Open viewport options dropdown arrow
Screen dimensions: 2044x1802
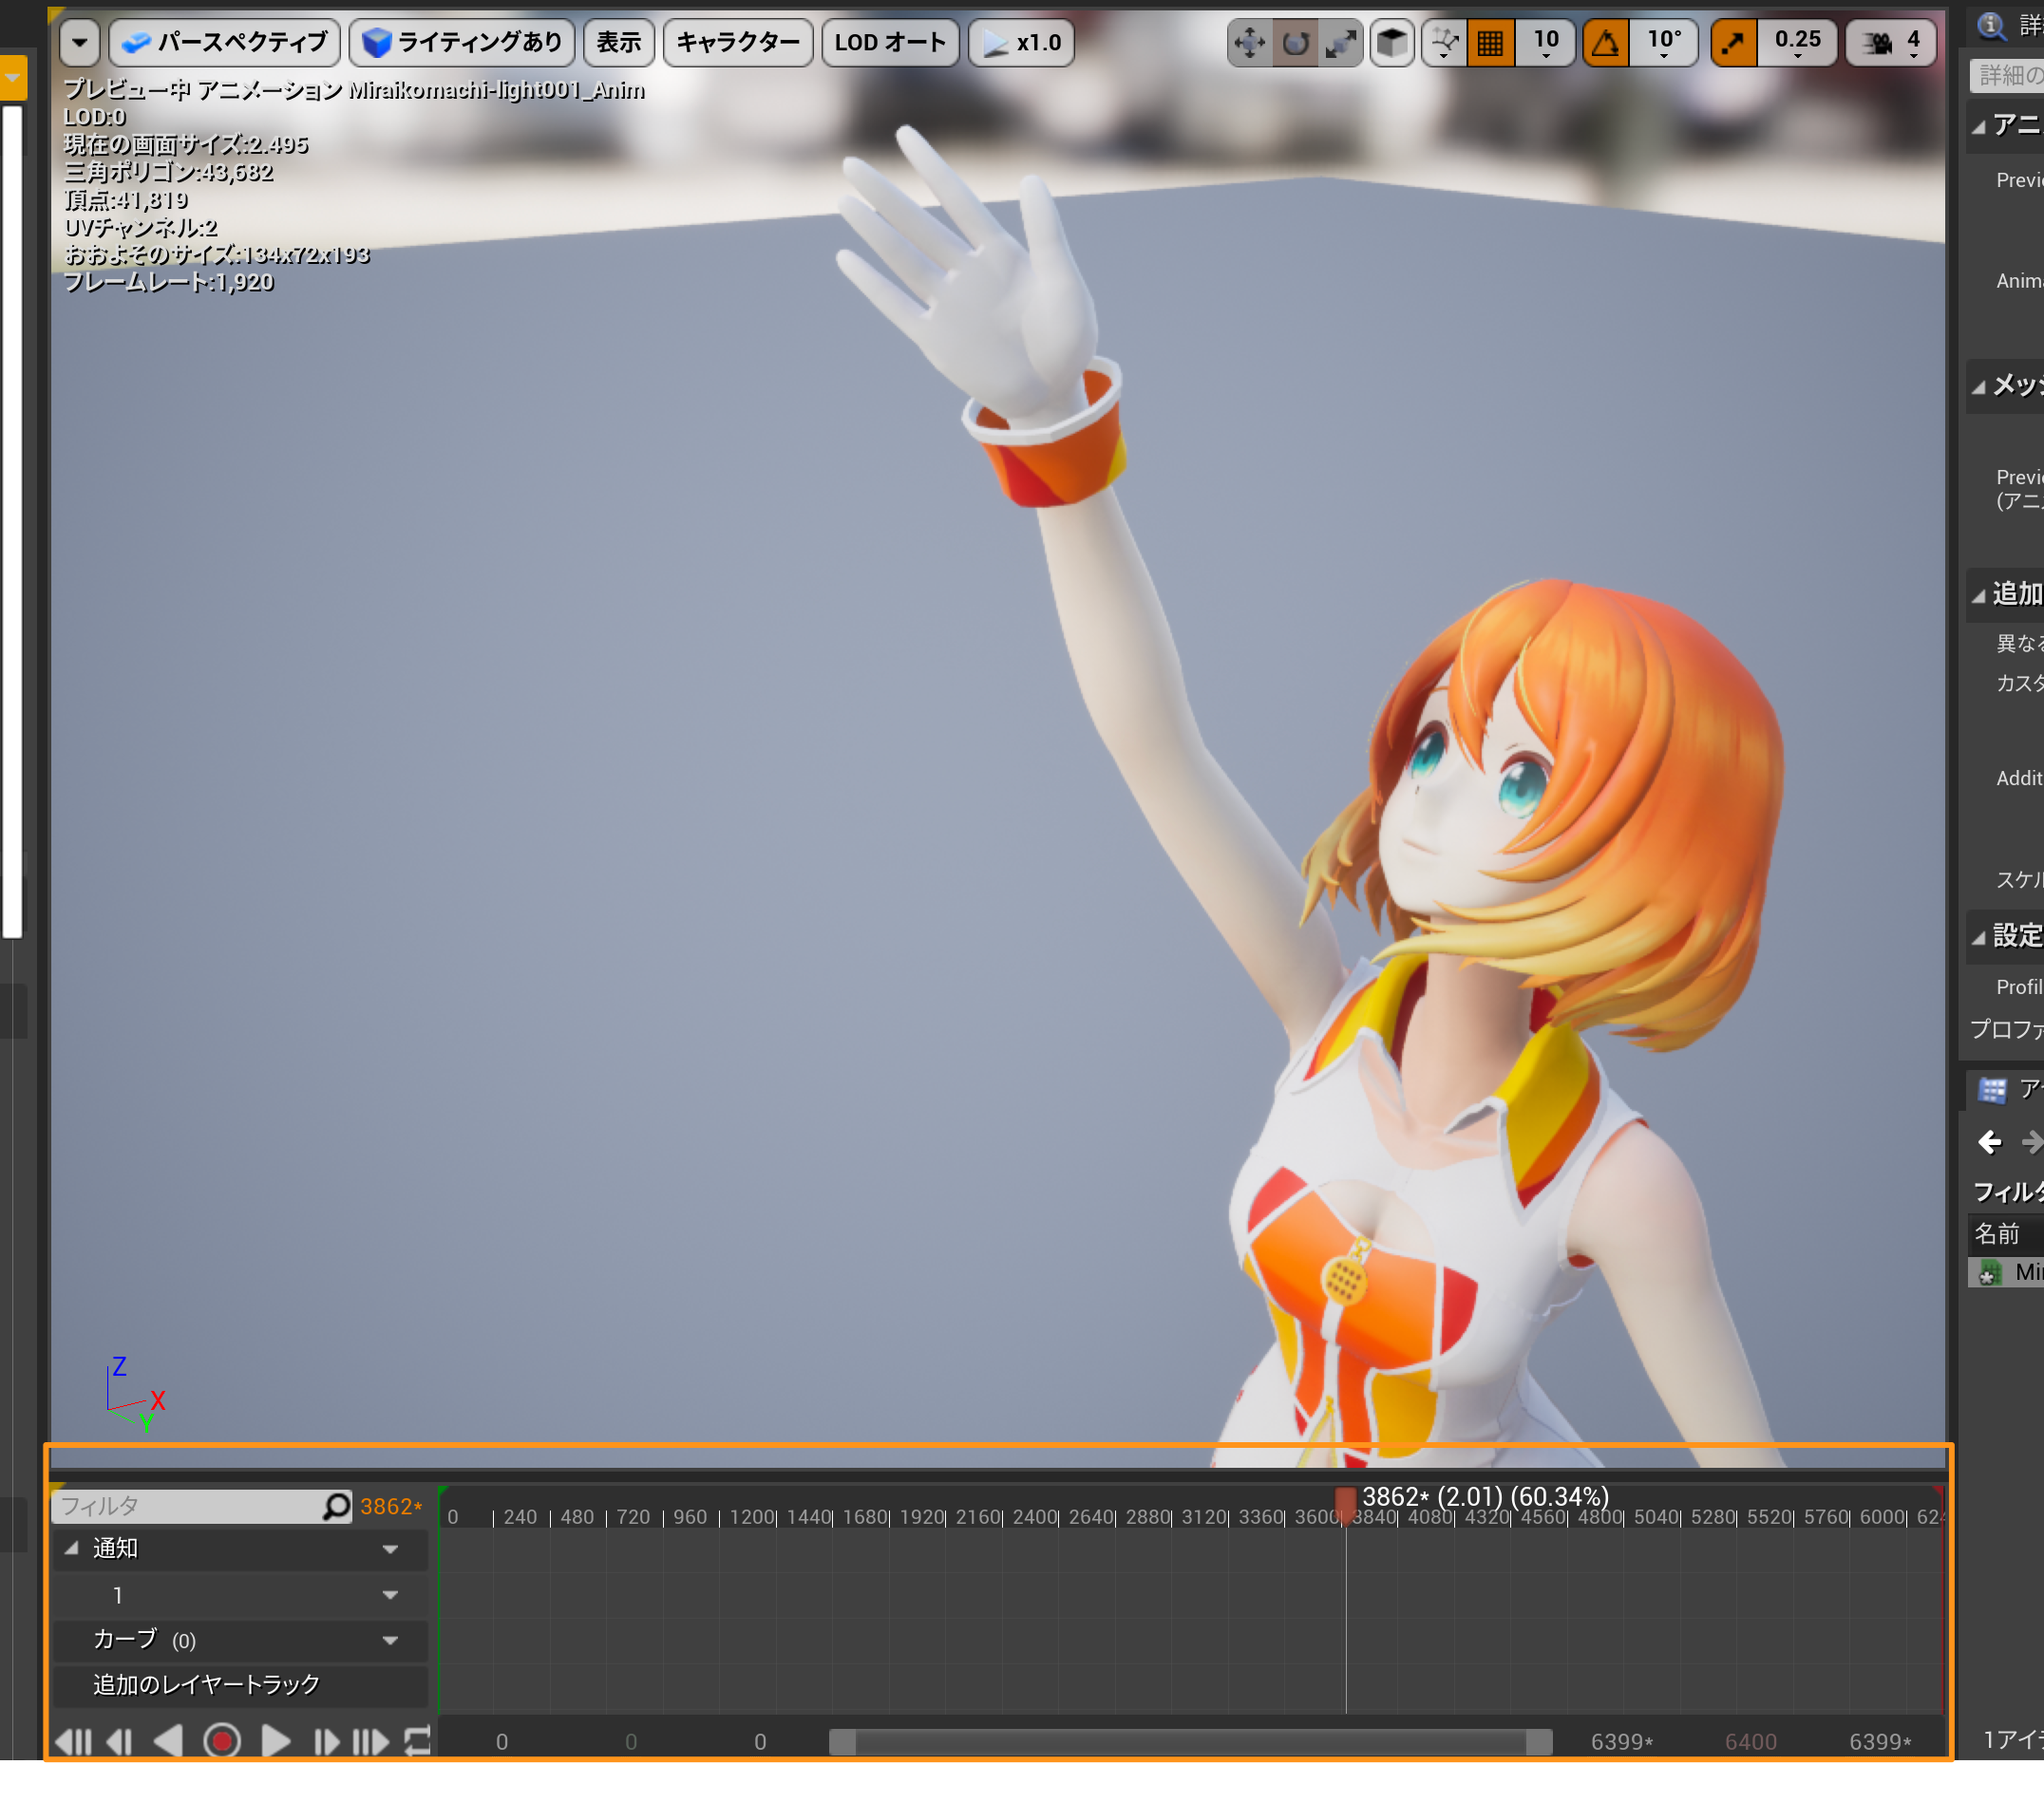[80, 43]
